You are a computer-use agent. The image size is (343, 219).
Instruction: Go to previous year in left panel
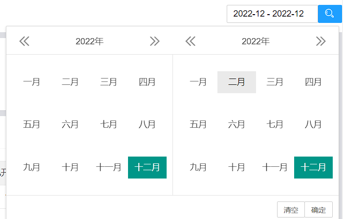24,41
